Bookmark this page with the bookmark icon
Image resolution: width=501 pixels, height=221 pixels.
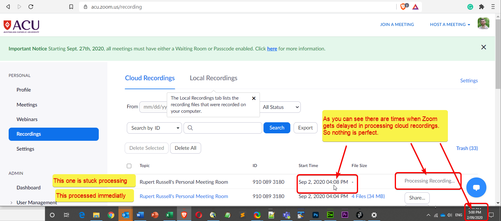[71, 7]
